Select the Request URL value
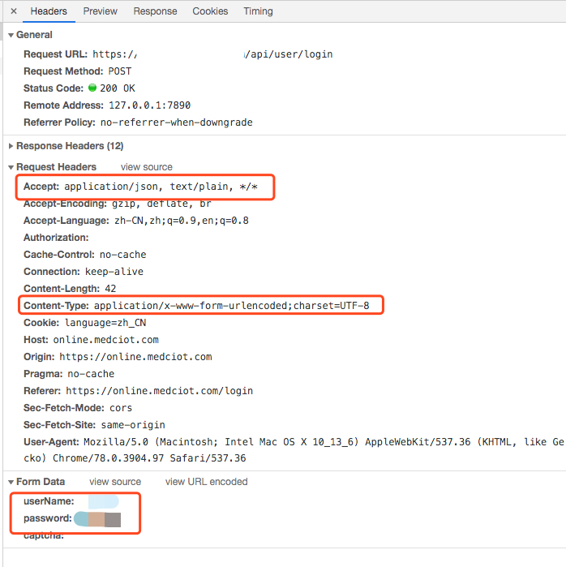This screenshot has height=567, width=566. 212,54
